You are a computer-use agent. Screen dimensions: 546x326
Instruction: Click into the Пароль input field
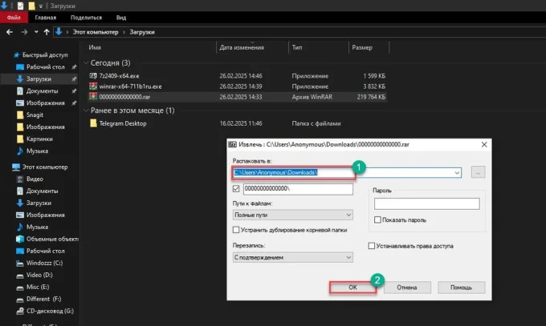click(x=427, y=203)
